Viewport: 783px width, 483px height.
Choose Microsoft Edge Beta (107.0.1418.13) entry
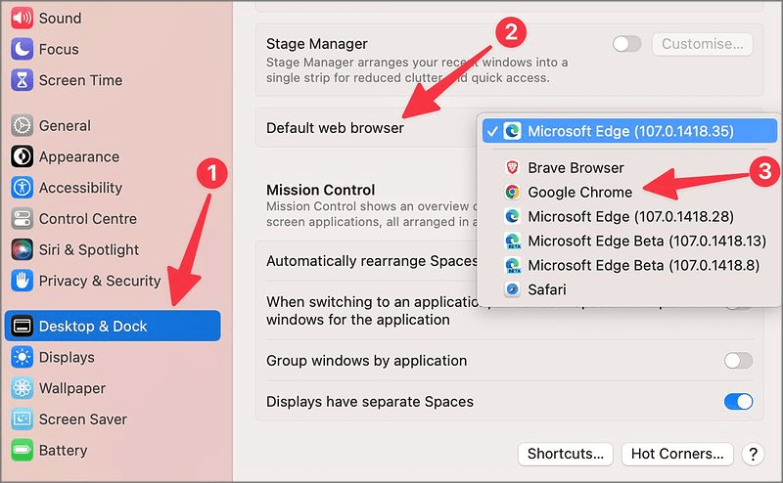(x=646, y=241)
